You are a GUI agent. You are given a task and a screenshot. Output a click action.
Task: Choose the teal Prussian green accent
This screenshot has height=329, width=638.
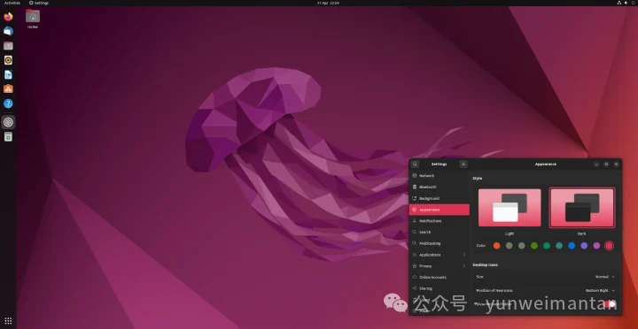click(559, 246)
